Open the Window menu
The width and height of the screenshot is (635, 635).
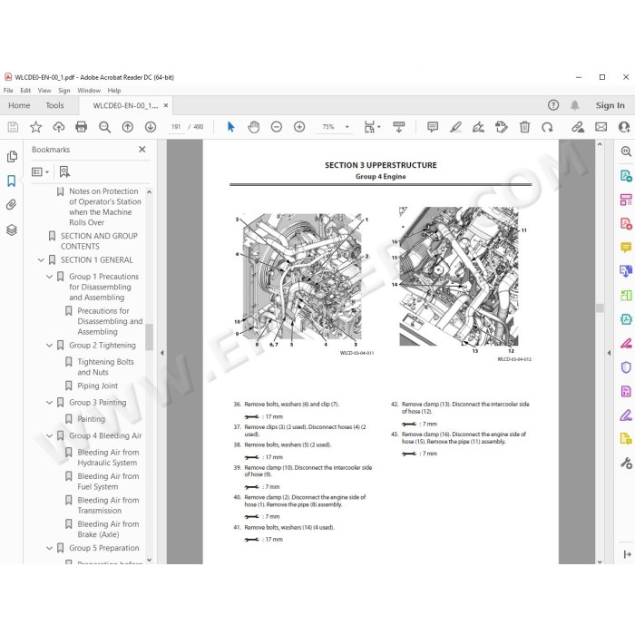click(x=89, y=91)
